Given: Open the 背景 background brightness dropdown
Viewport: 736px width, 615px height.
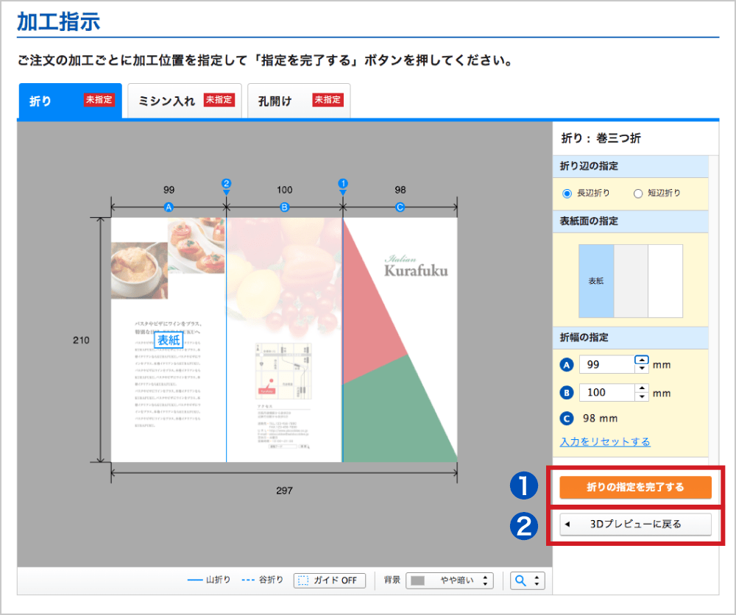Looking at the screenshot, I should [x=448, y=580].
